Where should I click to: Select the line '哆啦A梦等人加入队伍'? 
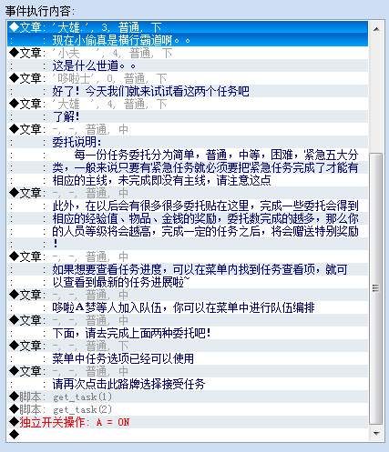pyautogui.click(x=188, y=307)
